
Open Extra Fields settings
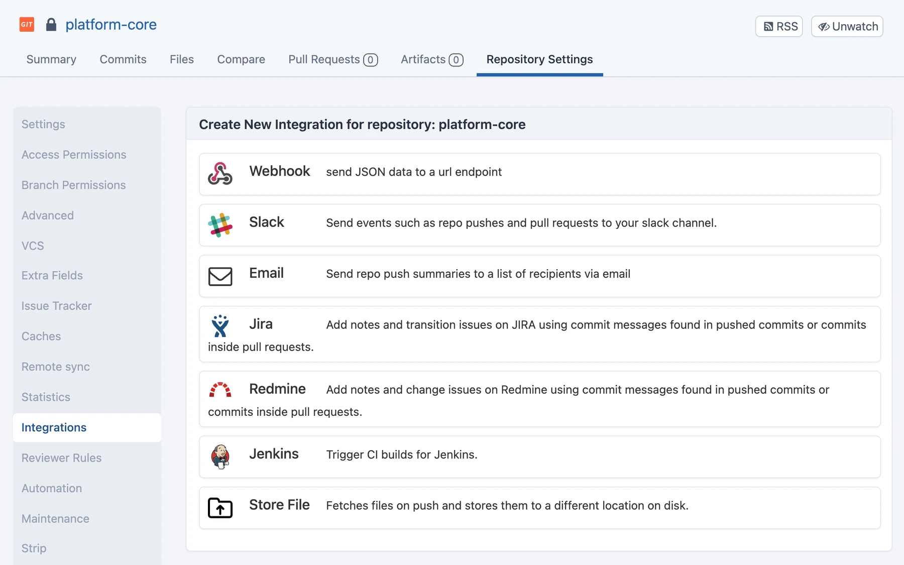87,275
